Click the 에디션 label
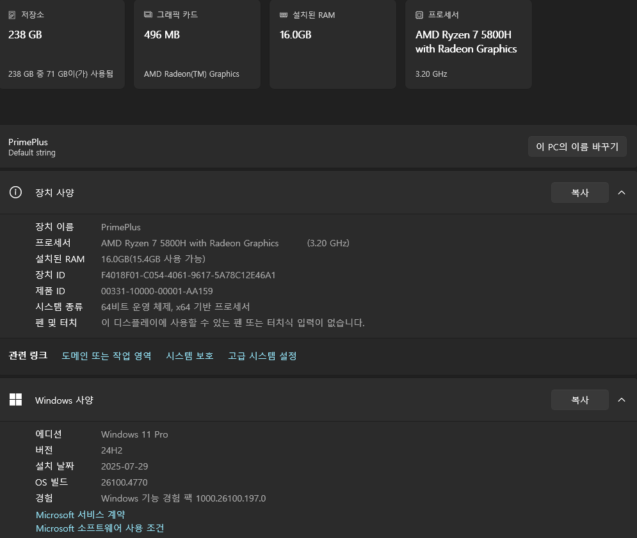 49,434
